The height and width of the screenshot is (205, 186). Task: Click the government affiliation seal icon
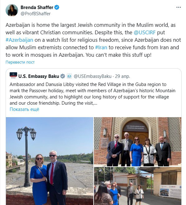click(x=69, y=76)
